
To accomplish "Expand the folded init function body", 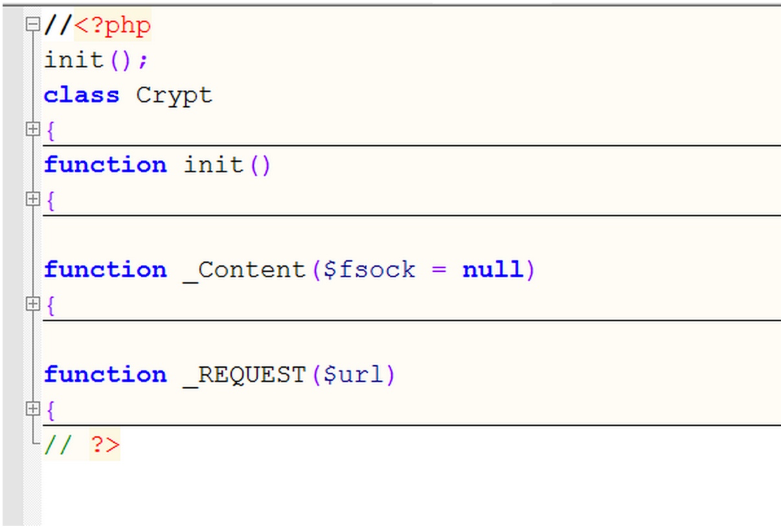I will tap(32, 199).
